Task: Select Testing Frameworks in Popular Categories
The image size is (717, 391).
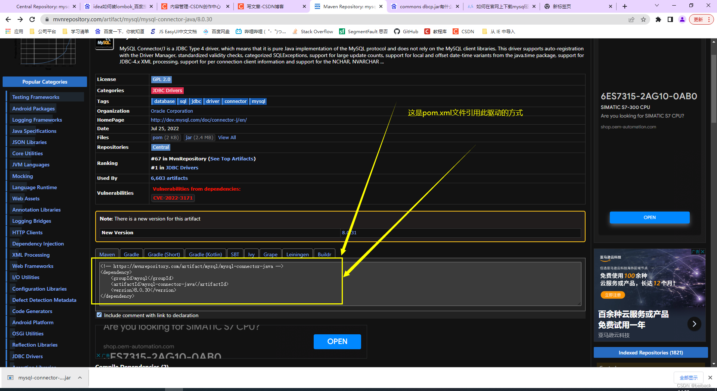Action: click(x=36, y=97)
